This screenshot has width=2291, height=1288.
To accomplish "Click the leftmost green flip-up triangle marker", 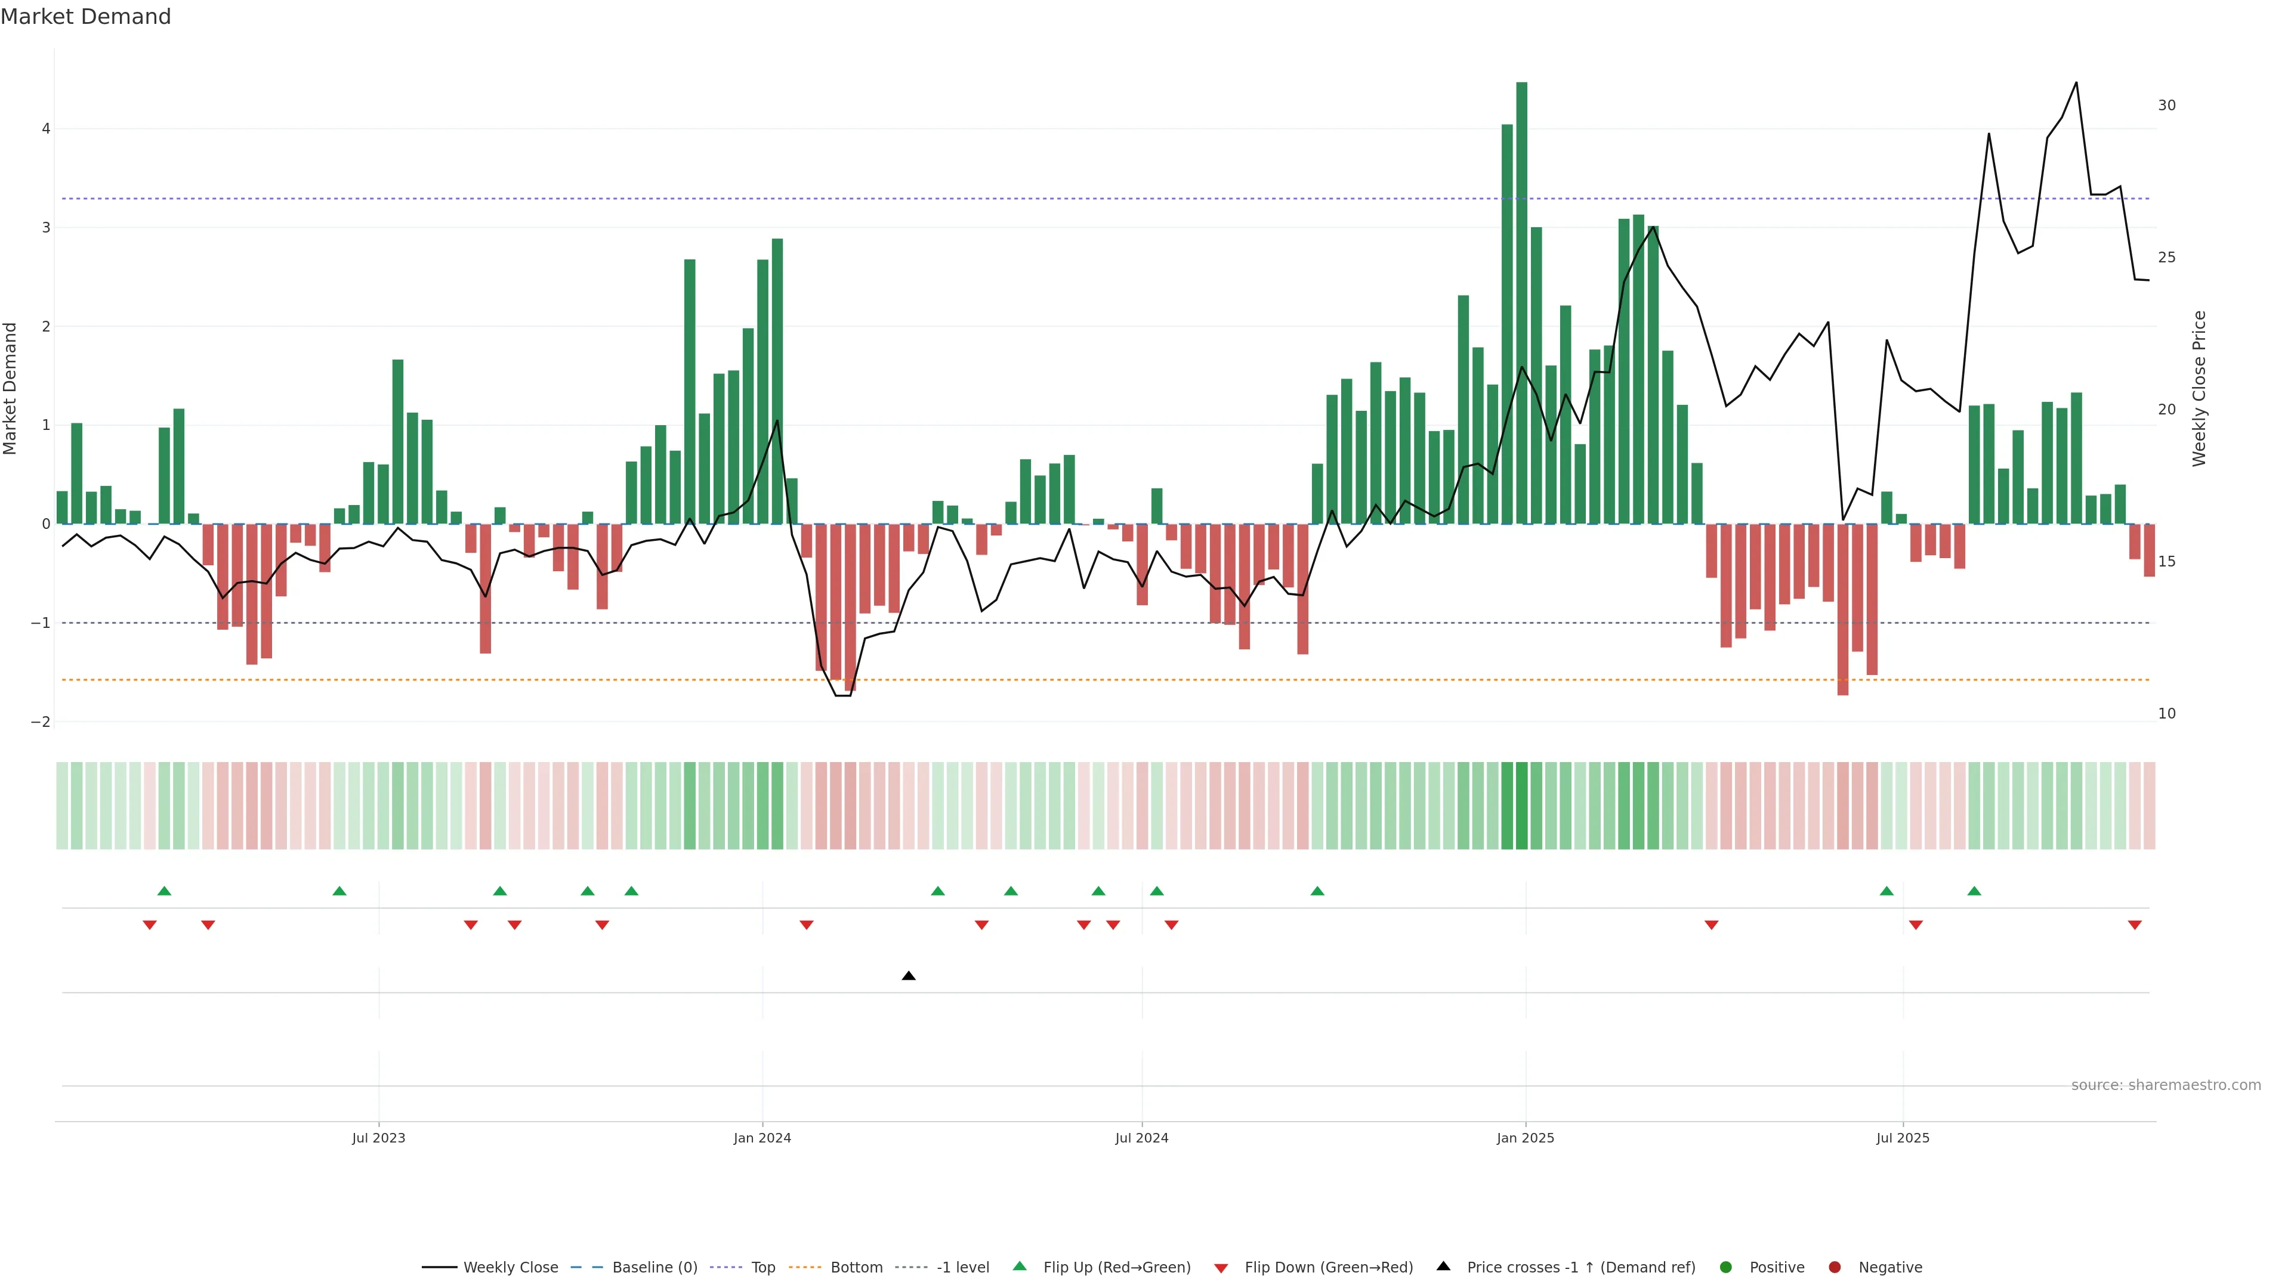I will point(163,891).
